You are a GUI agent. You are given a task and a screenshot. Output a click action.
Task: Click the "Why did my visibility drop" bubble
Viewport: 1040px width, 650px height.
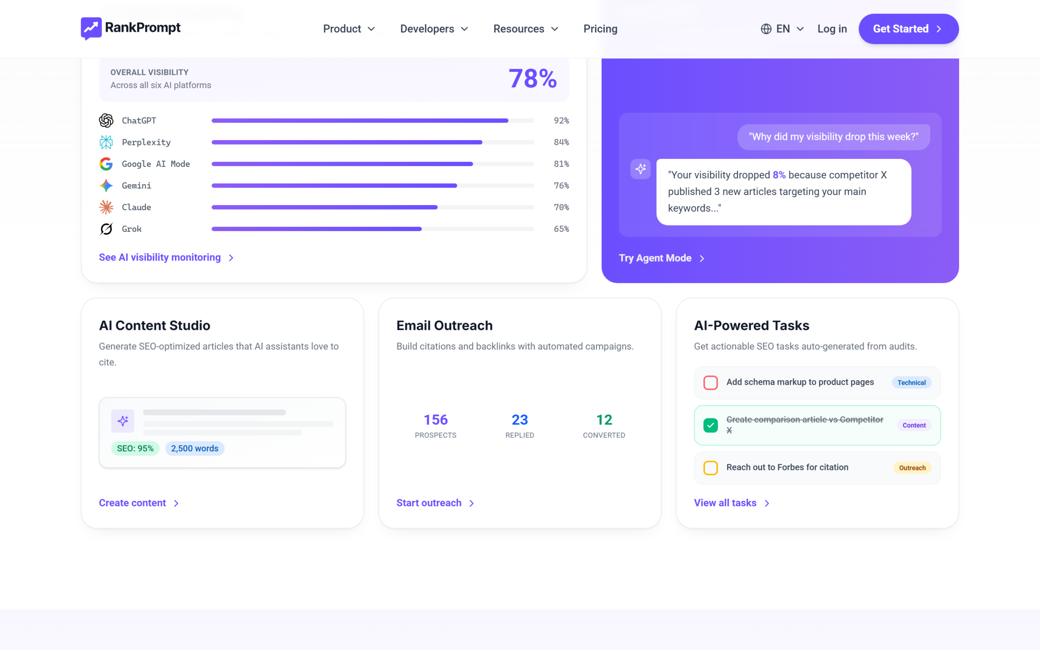(833, 137)
